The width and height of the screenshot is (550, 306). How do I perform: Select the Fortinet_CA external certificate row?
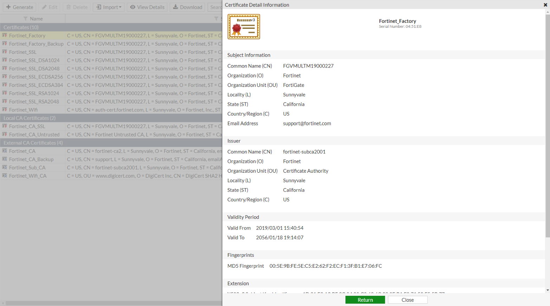pos(111,151)
